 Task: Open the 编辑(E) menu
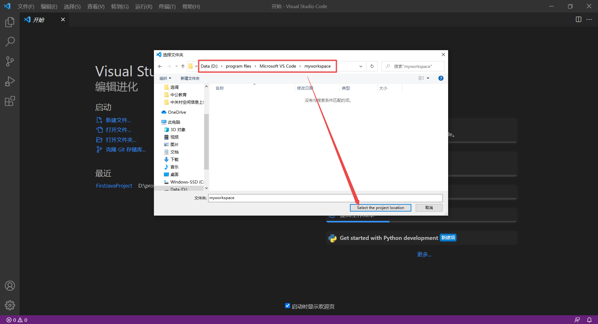pyautogui.click(x=49, y=6)
